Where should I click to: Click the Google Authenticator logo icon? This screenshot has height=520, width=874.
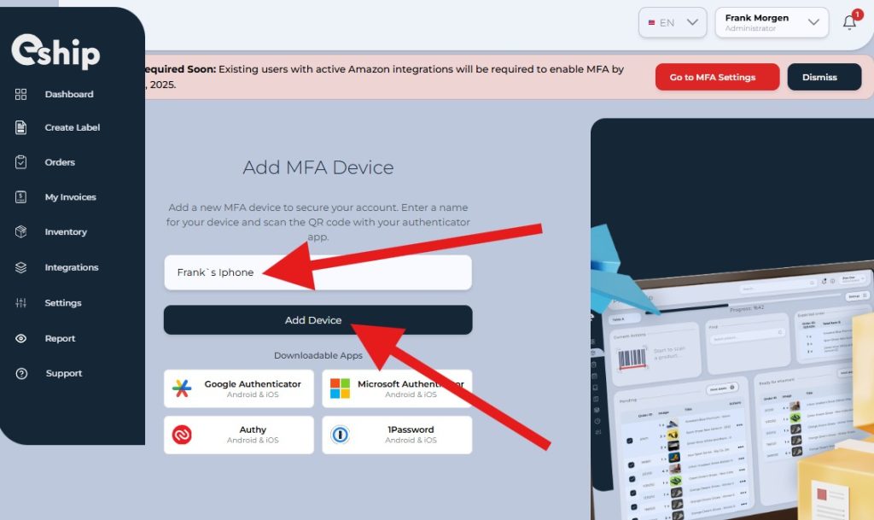click(182, 389)
